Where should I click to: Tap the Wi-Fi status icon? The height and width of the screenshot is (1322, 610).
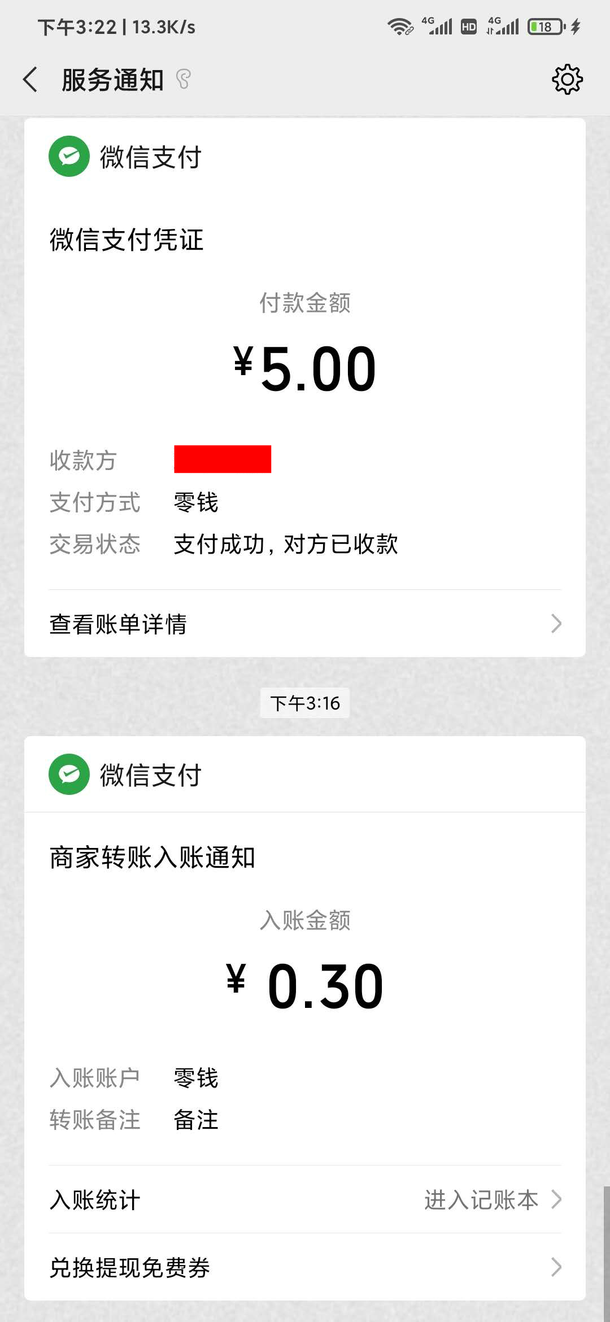(400, 27)
